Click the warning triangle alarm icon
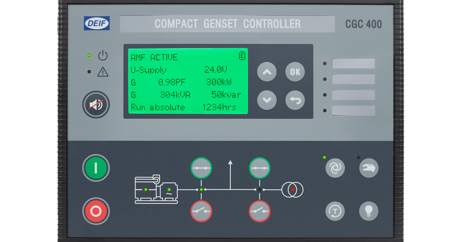 [103, 72]
